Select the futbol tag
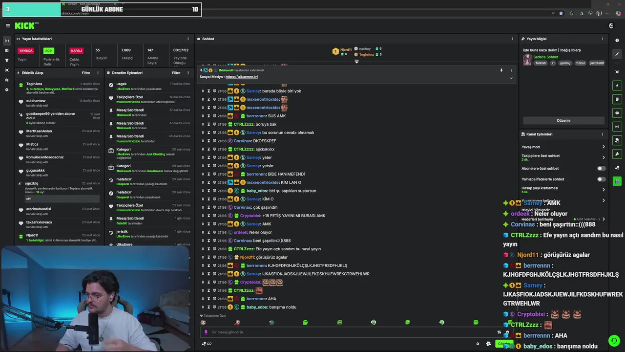The width and height of the screenshot is (625, 352). tap(581, 63)
